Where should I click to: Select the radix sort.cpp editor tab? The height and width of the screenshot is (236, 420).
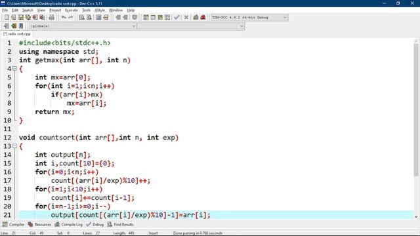pos(17,34)
